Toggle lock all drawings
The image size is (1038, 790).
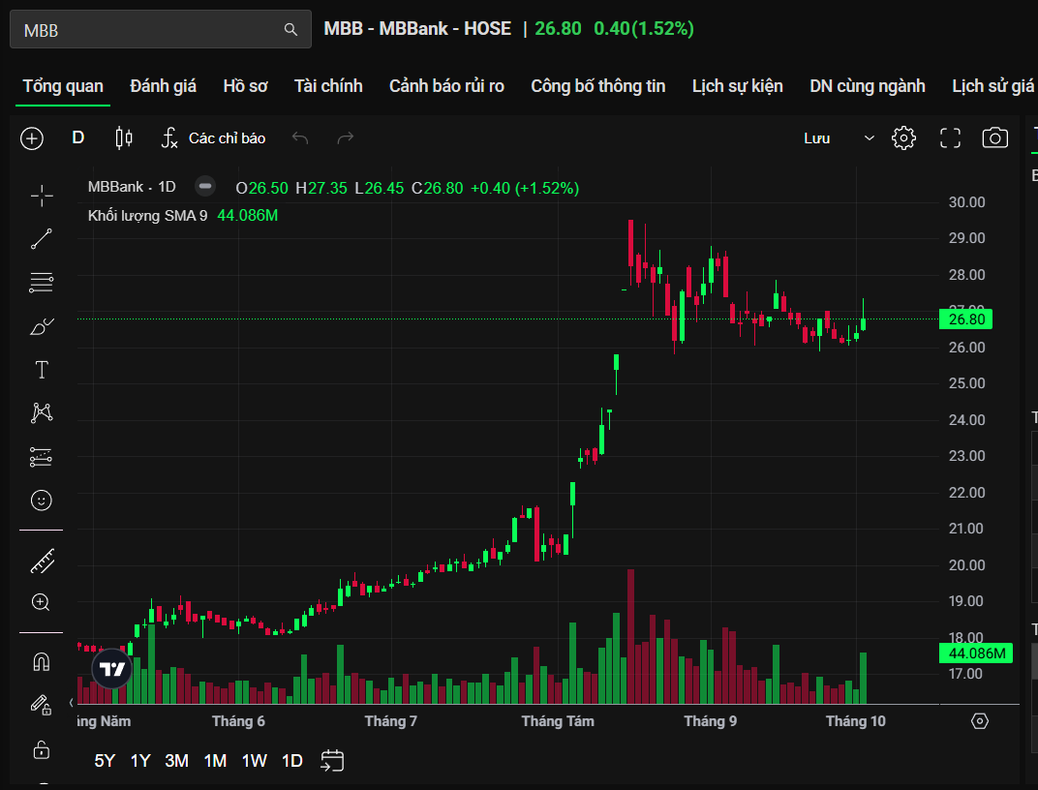(x=42, y=749)
